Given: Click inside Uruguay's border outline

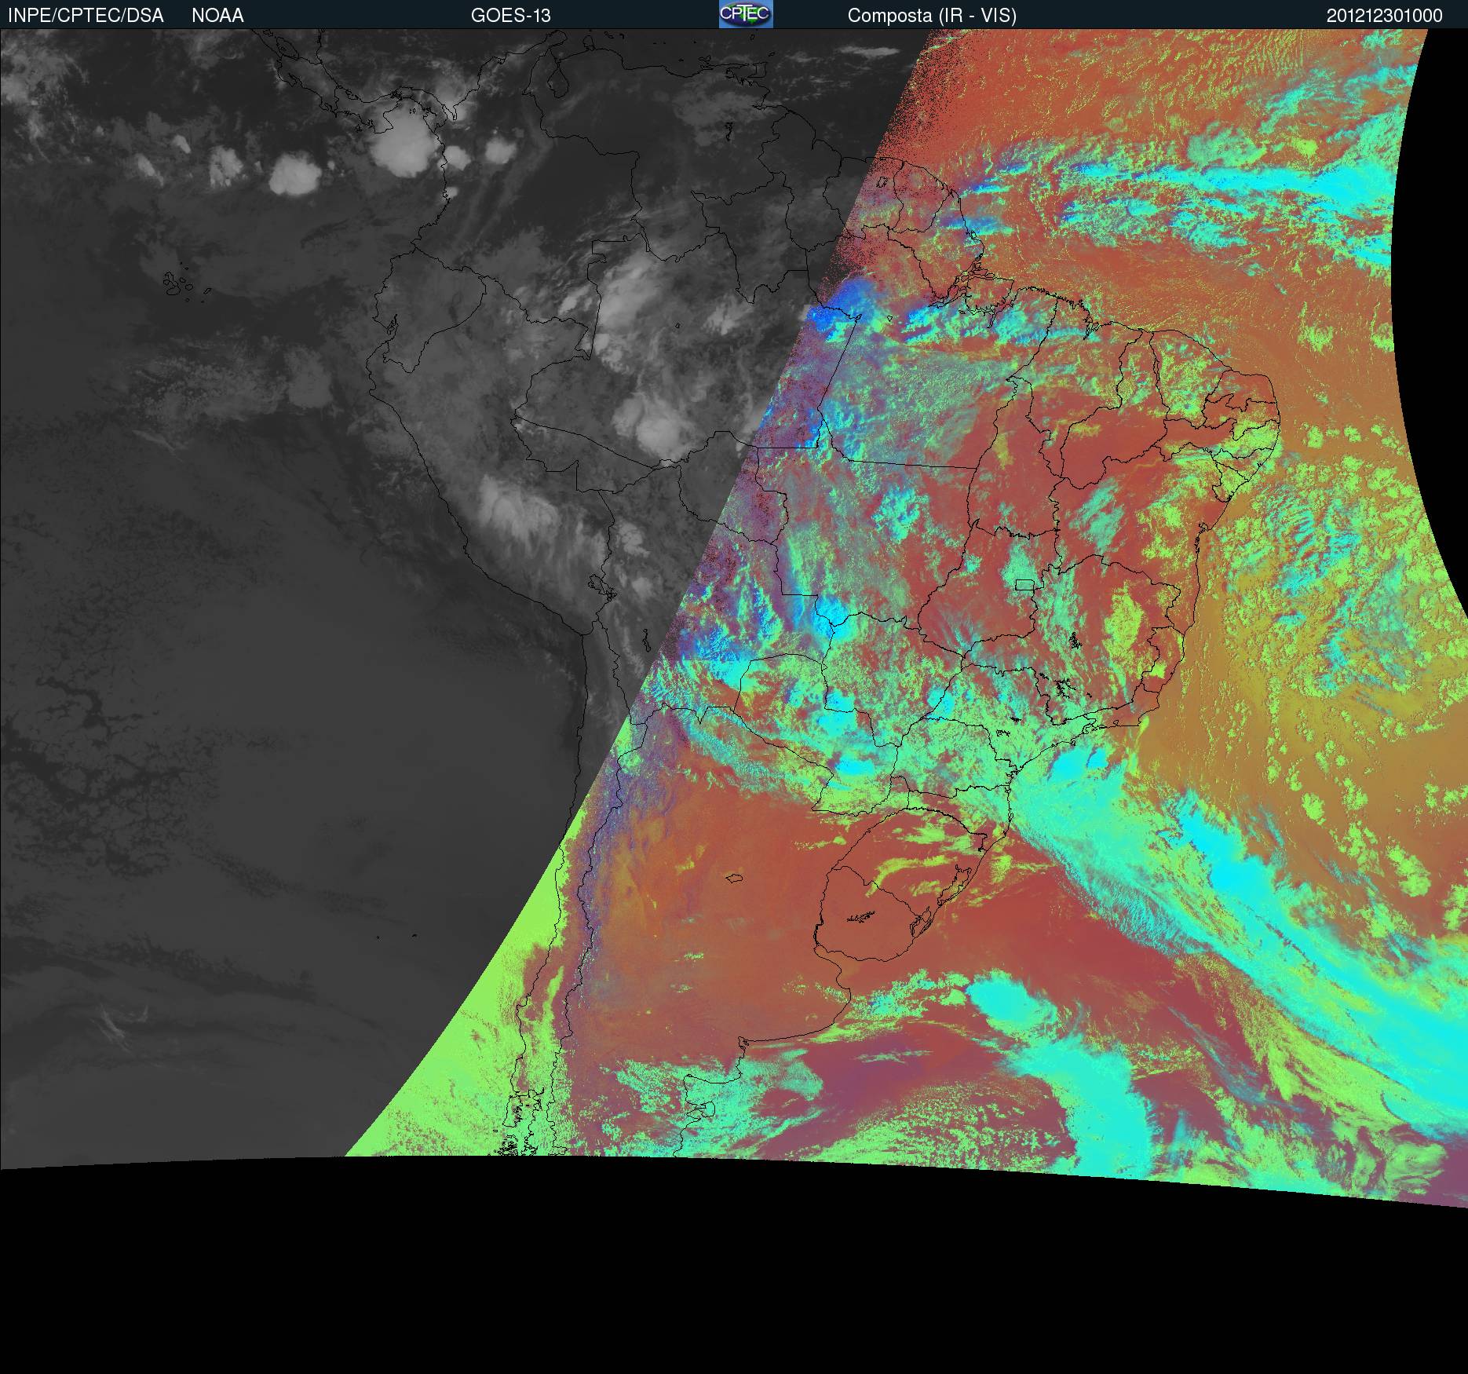Looking at the screenshot, I should tap(887, 903).
